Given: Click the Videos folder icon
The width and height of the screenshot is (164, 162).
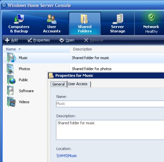Looking at the screenshot, I should 11,102.
